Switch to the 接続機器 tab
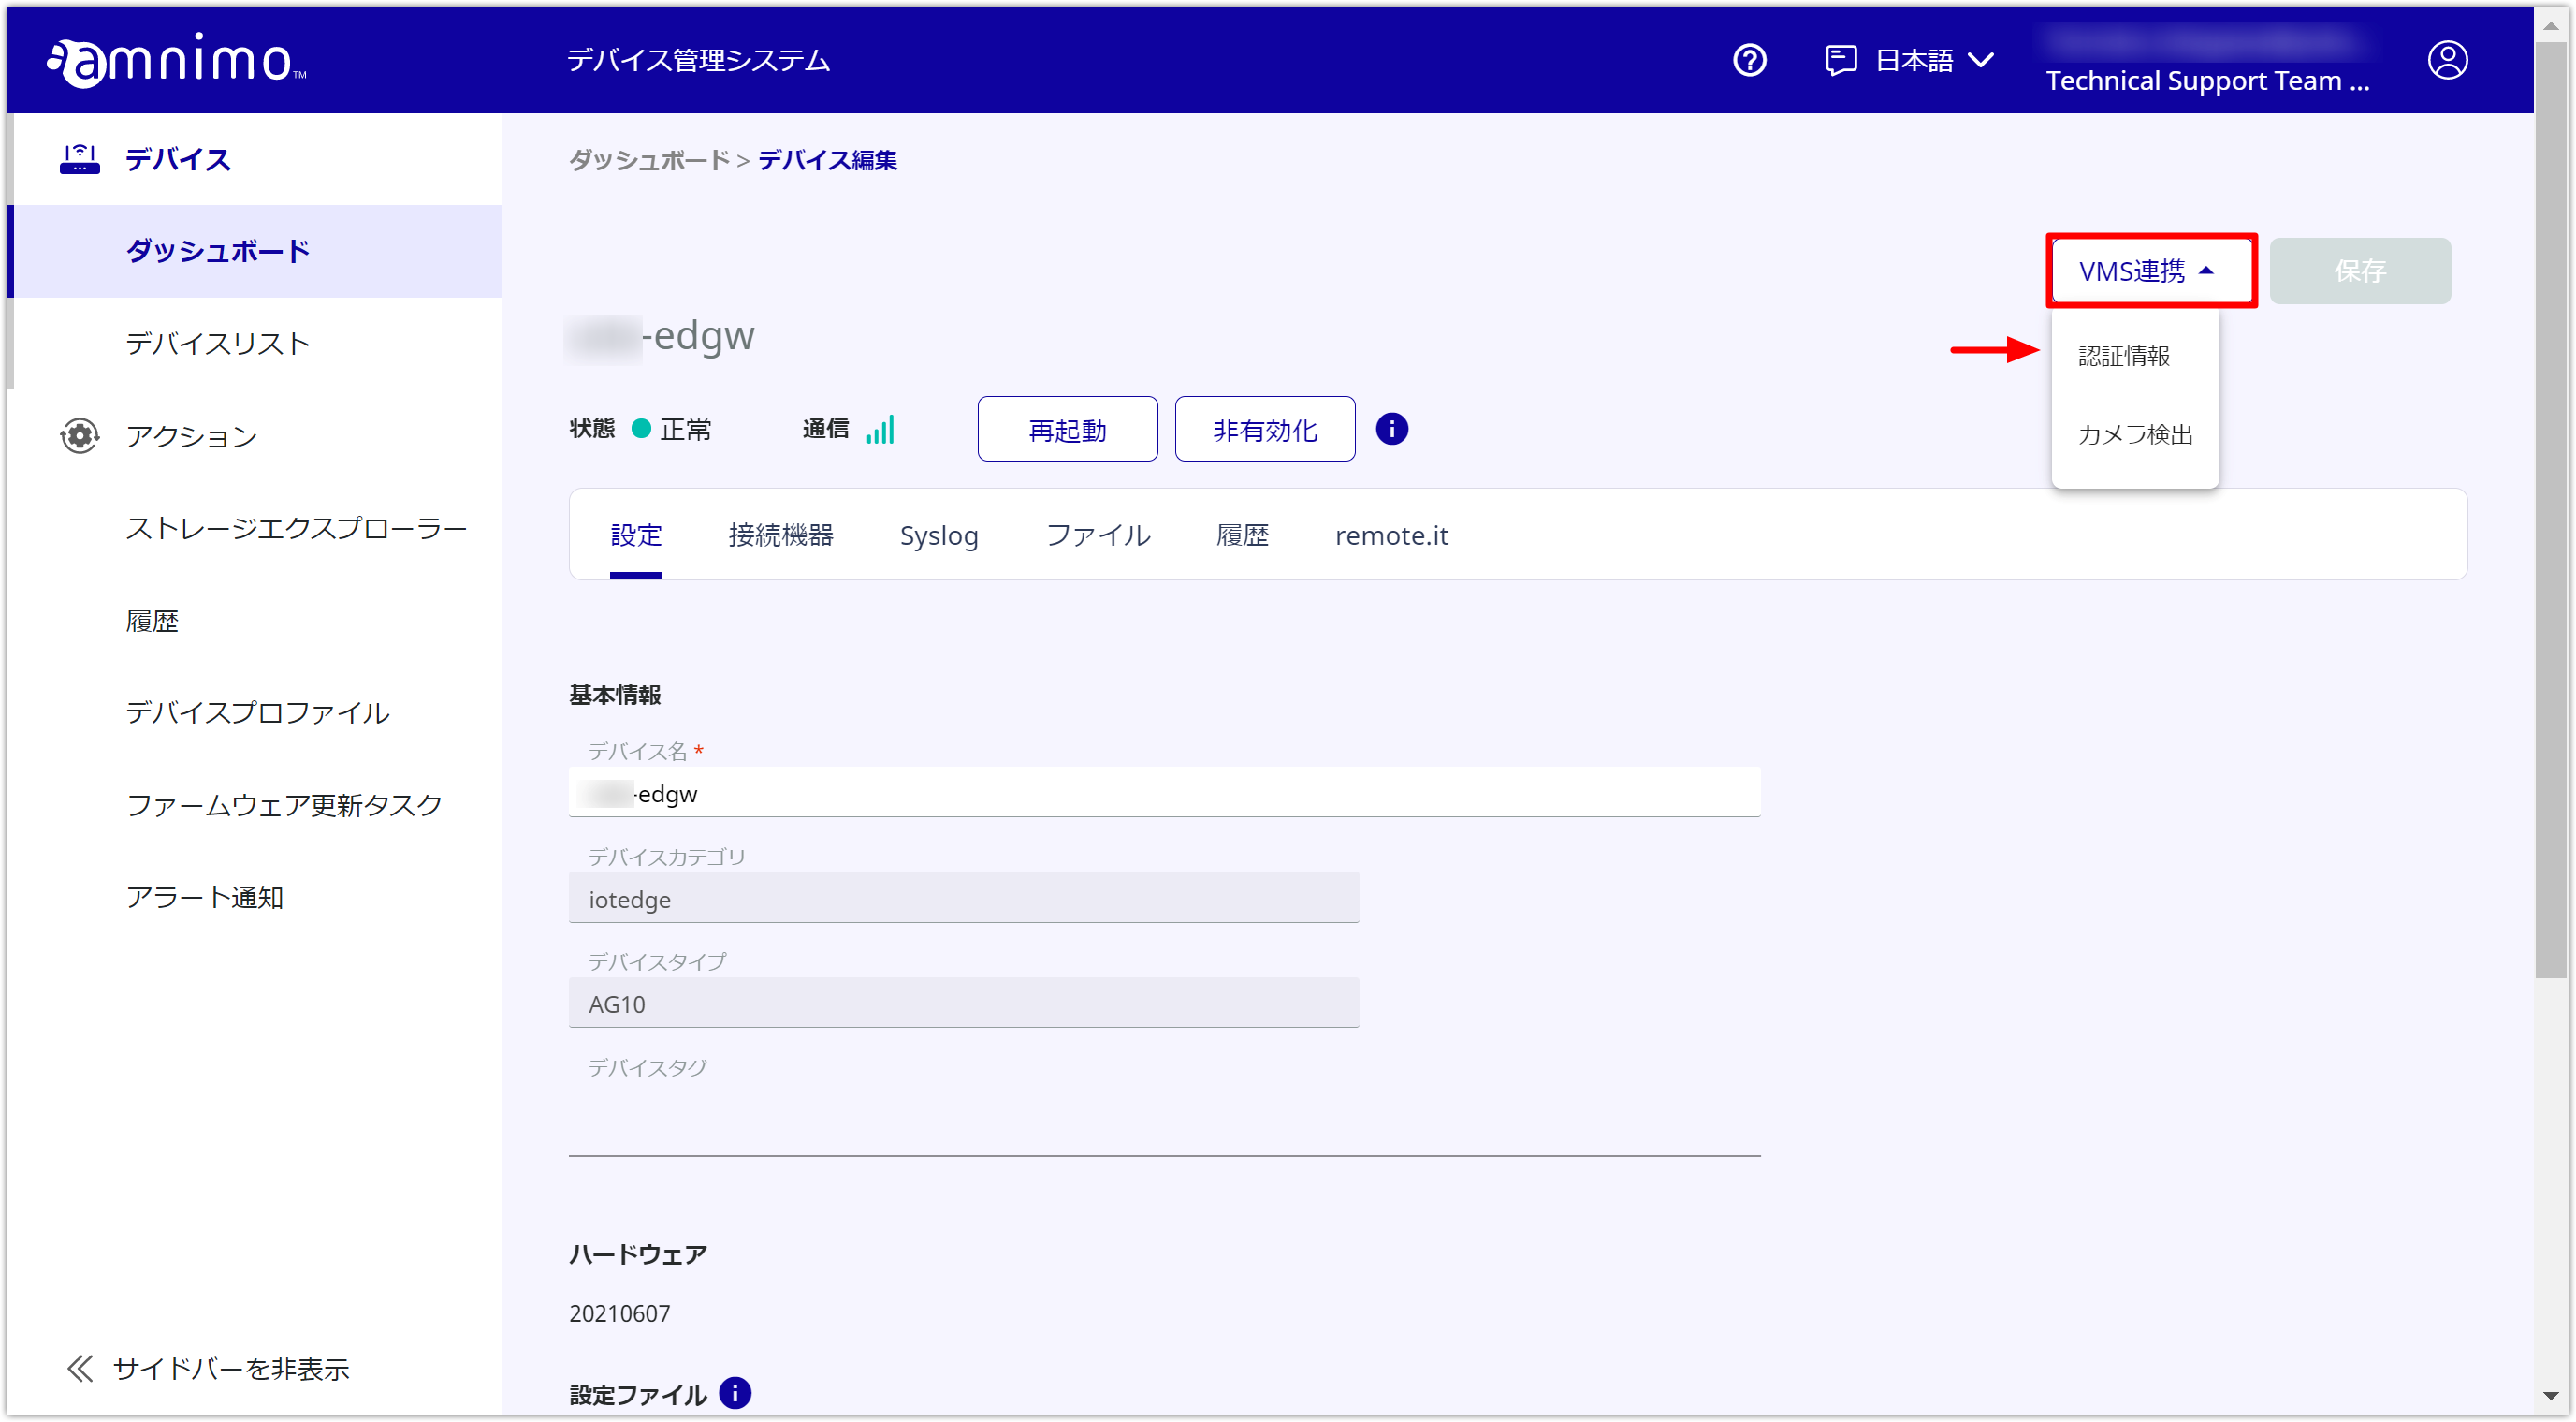 coord(780,535)
